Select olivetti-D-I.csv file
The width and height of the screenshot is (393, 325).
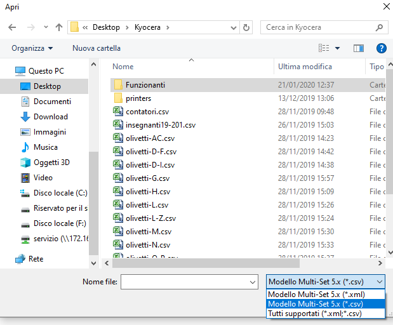tap(150, 165)
